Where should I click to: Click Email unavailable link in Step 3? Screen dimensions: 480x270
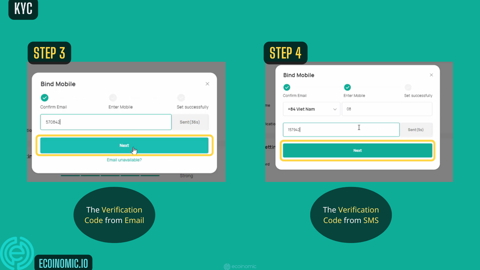coord(124,160)
